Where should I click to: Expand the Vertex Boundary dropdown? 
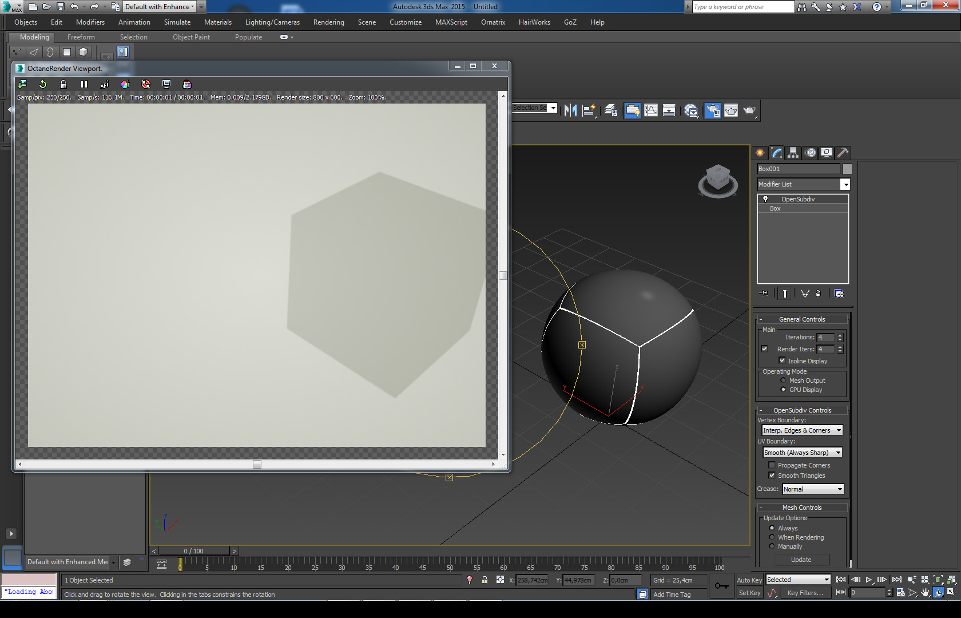(x=802, y=430)
